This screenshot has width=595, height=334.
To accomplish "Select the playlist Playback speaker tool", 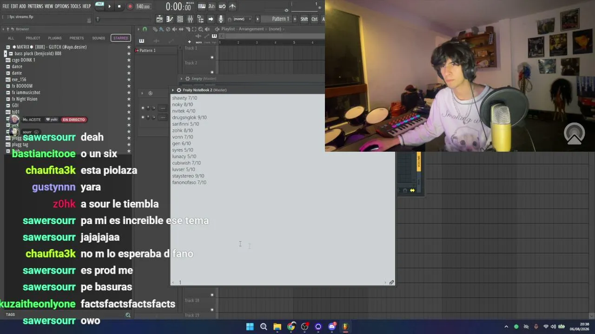I will pyautogui.click(x=207, y=29).
